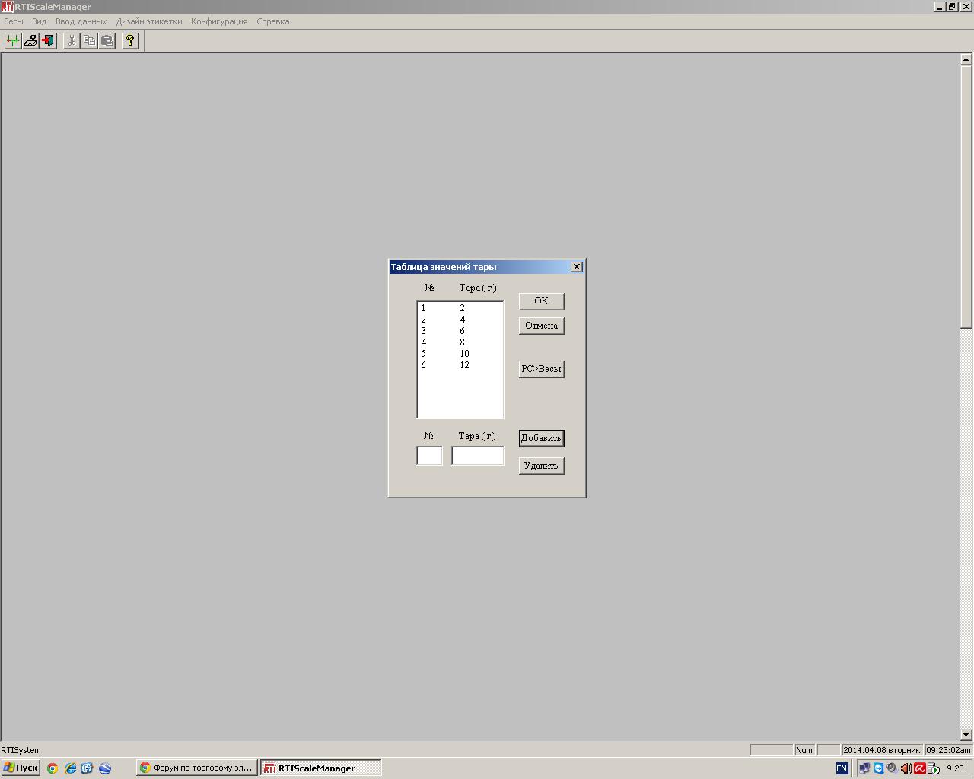Open the Дизайн этикетки menu
The image size is (974, 779).
coord(149,21)
